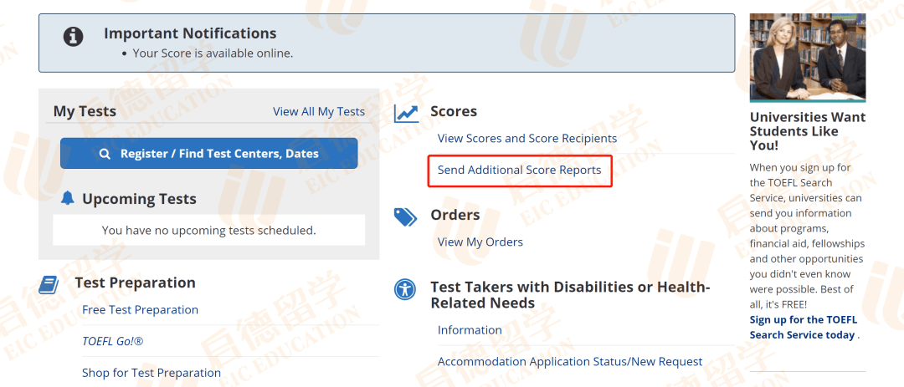Click the university students photo thumbnail

click(x=807, y=58)
